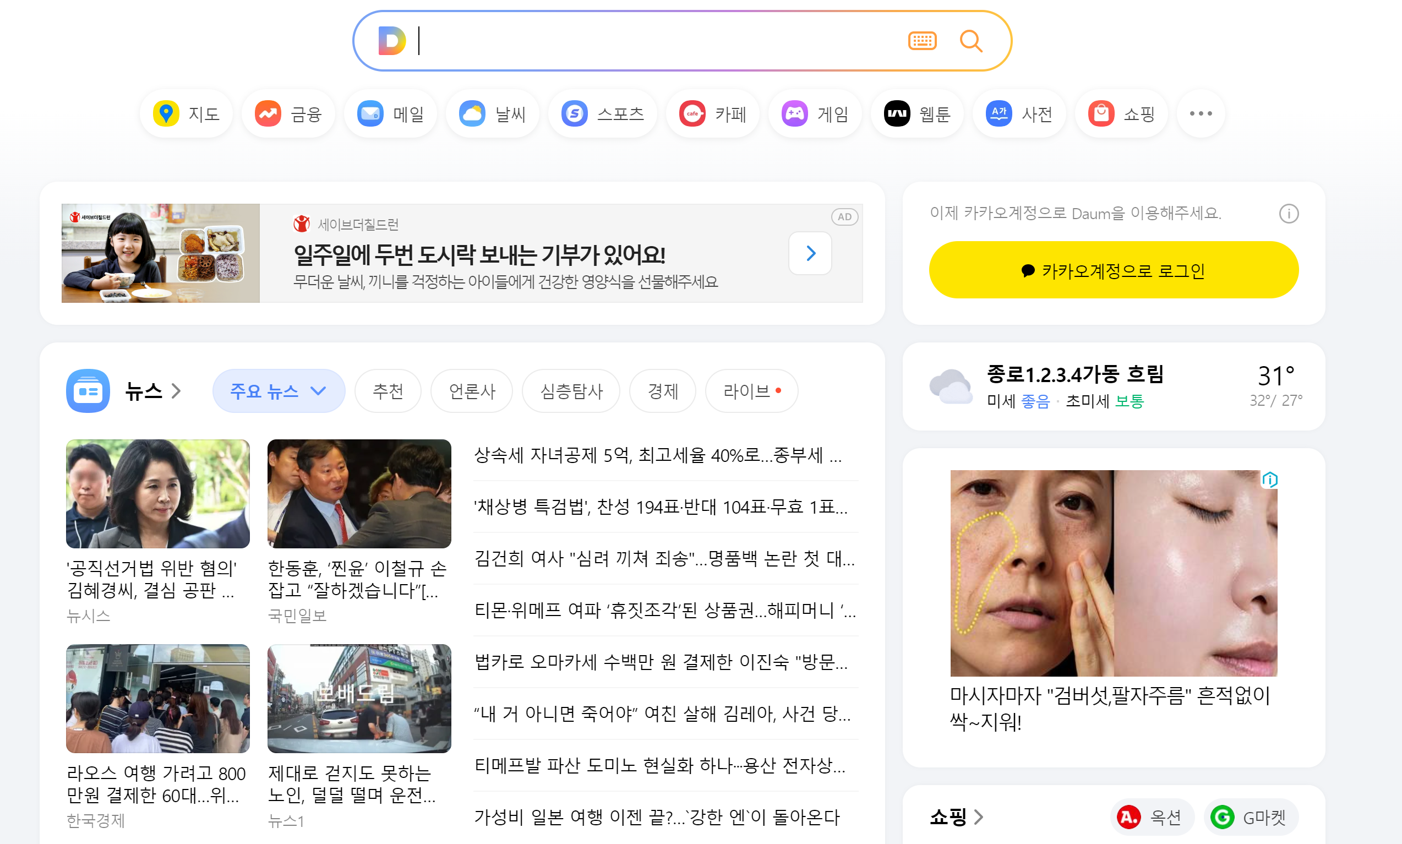Open the 김혜경씨 news thumbnail image
Screen dimensions: 1402x844
pyautogui.click(x=157, y=494)
